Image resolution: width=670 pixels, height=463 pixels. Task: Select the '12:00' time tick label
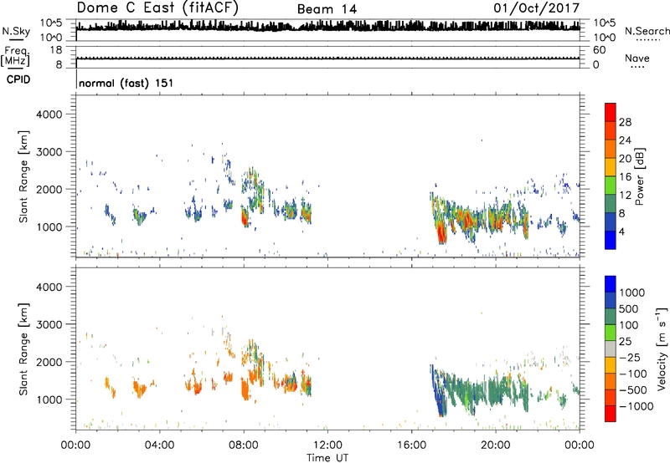tap(327, 445)
